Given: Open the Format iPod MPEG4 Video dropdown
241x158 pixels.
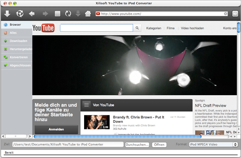Looking at the screenshot, I should (x=213, y=144).
